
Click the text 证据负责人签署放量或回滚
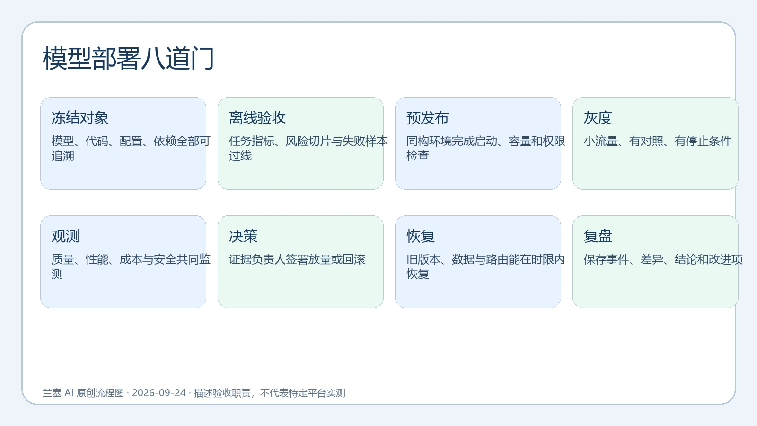297,259
